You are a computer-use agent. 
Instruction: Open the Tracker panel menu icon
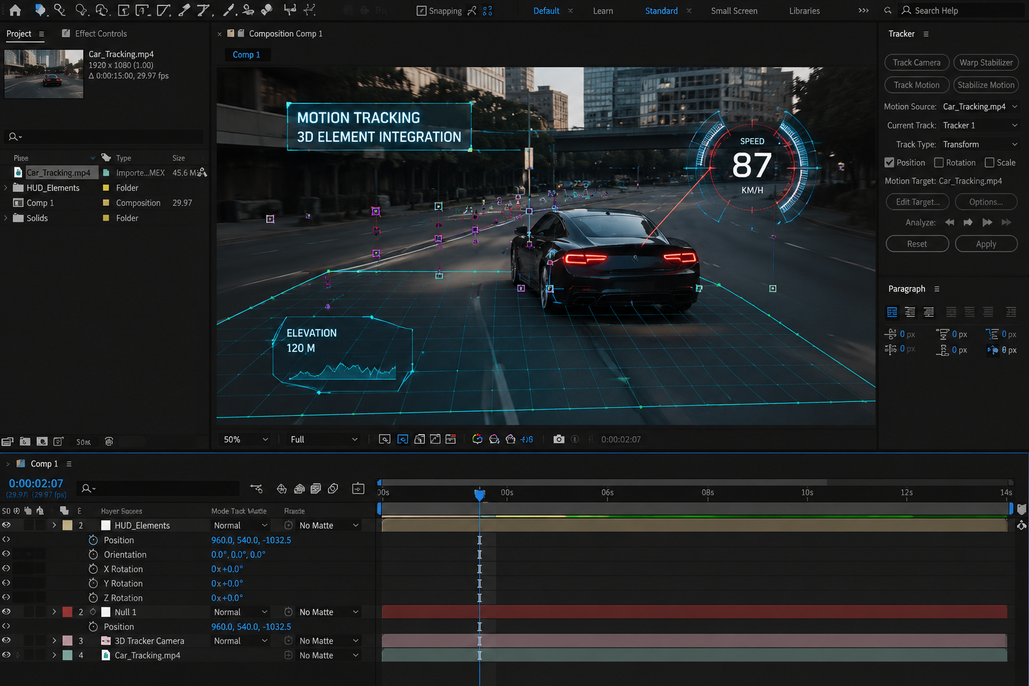pyautogui.click(x=926, y=34)
